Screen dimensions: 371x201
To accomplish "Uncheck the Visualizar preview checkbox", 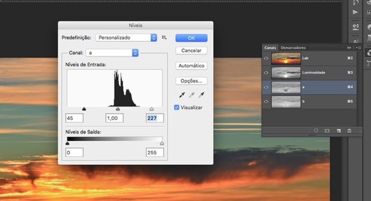I will (x=176, y=107).
